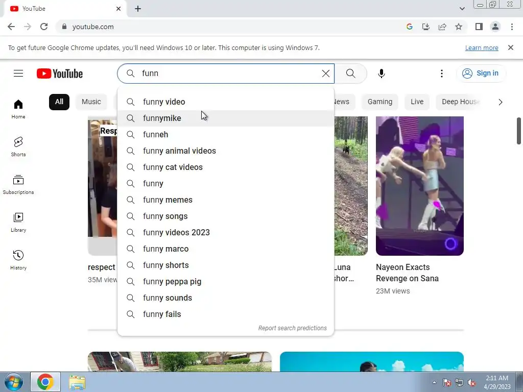The width and height of the screenshot is (523, 392).
Task: Bookmark this page with the star icon
Action: point(459,27)
